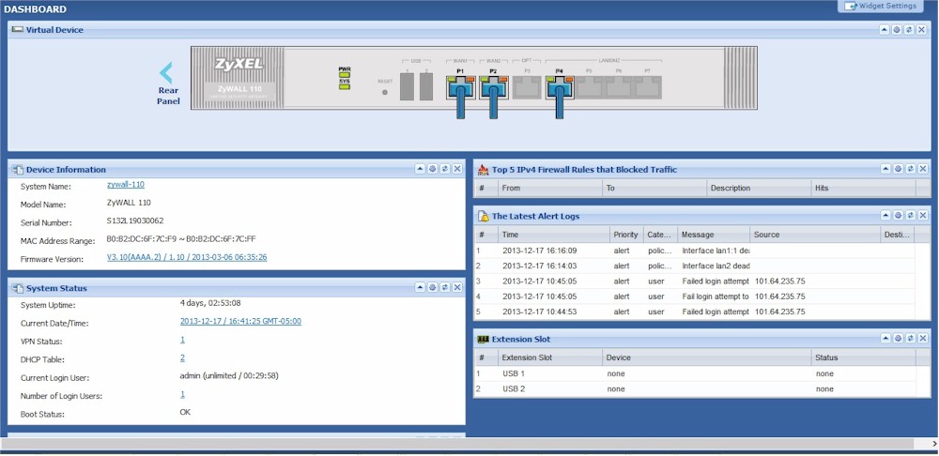Click Interface lan2 dead alert message
The height and width of the screenshot is (456, 939).
[x=716, y=266]
